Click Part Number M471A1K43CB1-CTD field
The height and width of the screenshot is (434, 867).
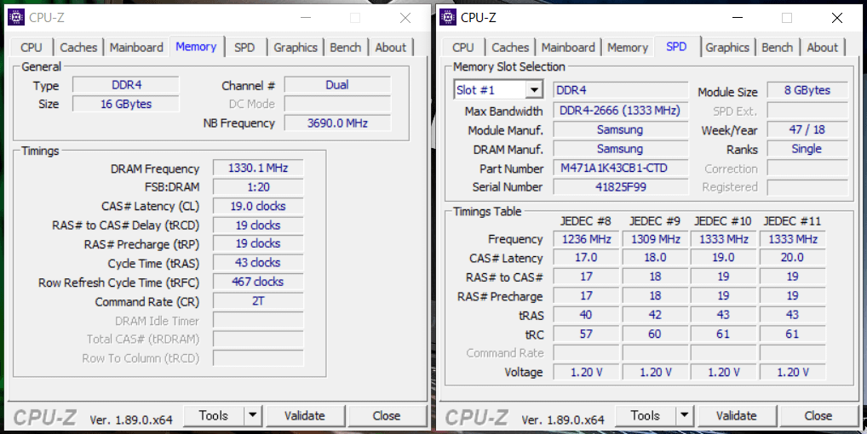point(620,168)
